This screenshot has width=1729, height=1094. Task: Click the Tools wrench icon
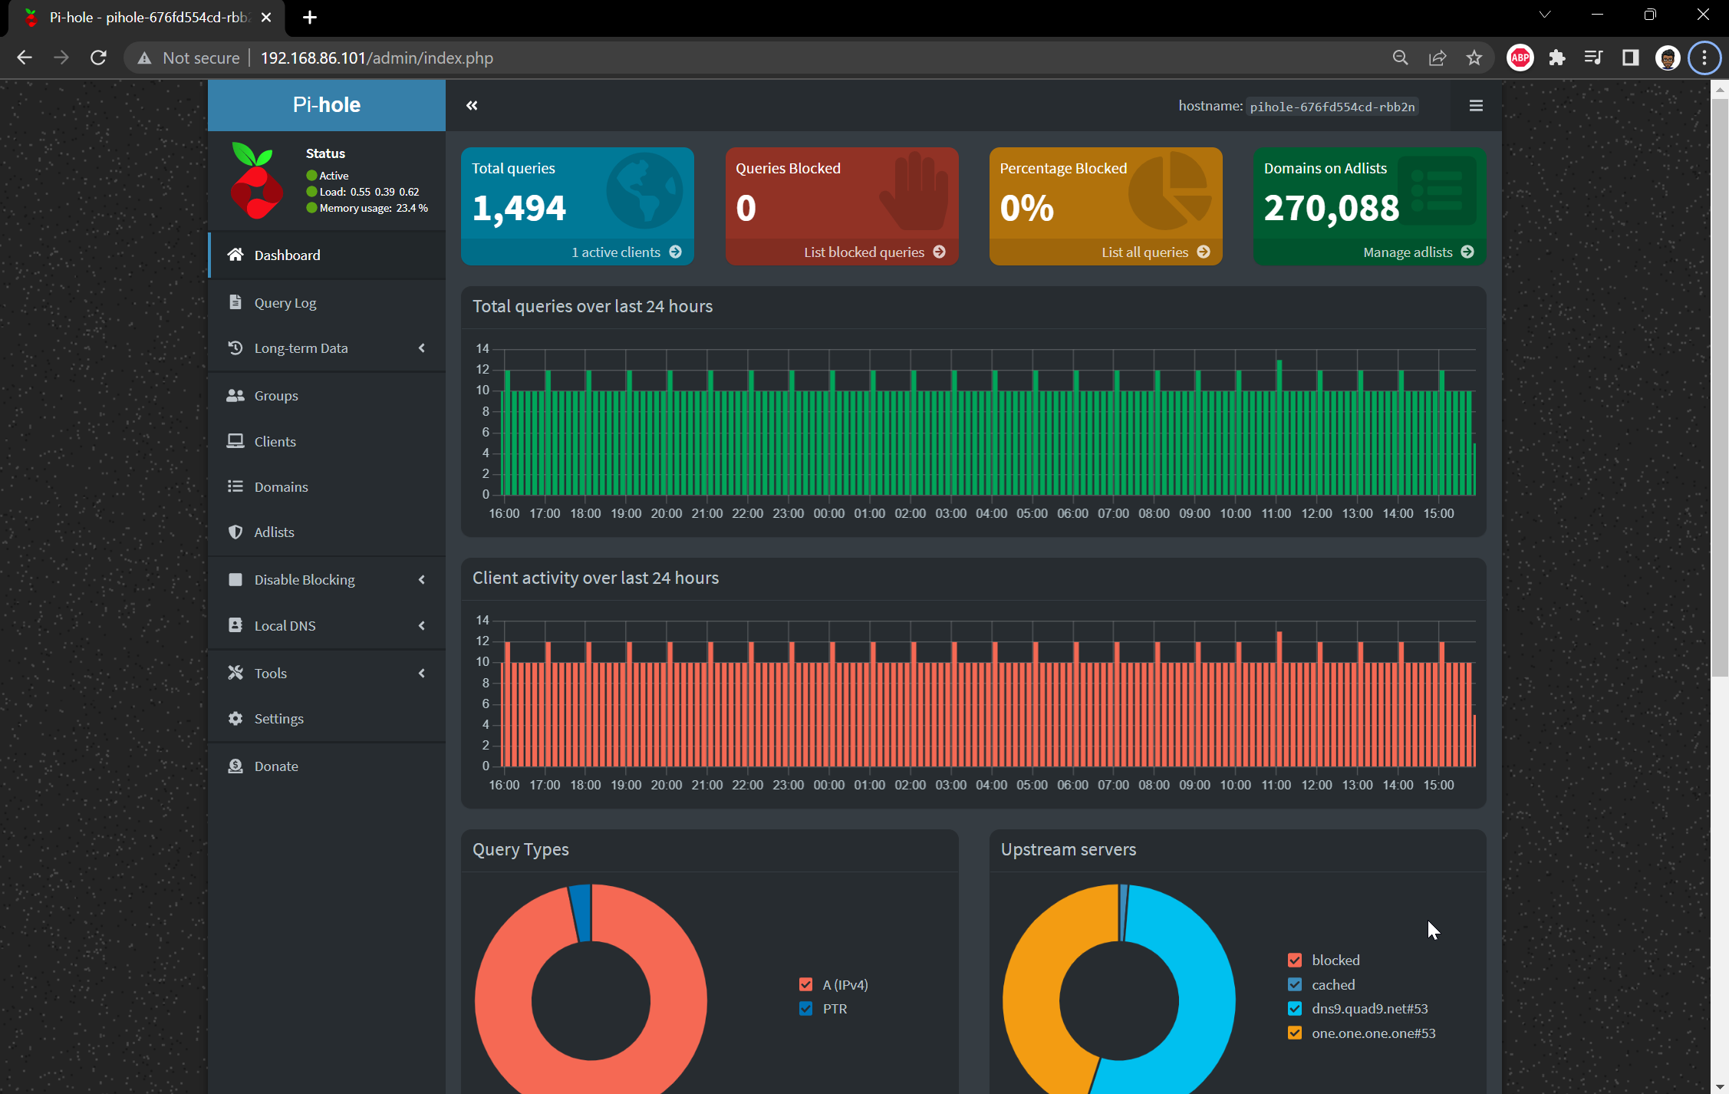[235, 673]
